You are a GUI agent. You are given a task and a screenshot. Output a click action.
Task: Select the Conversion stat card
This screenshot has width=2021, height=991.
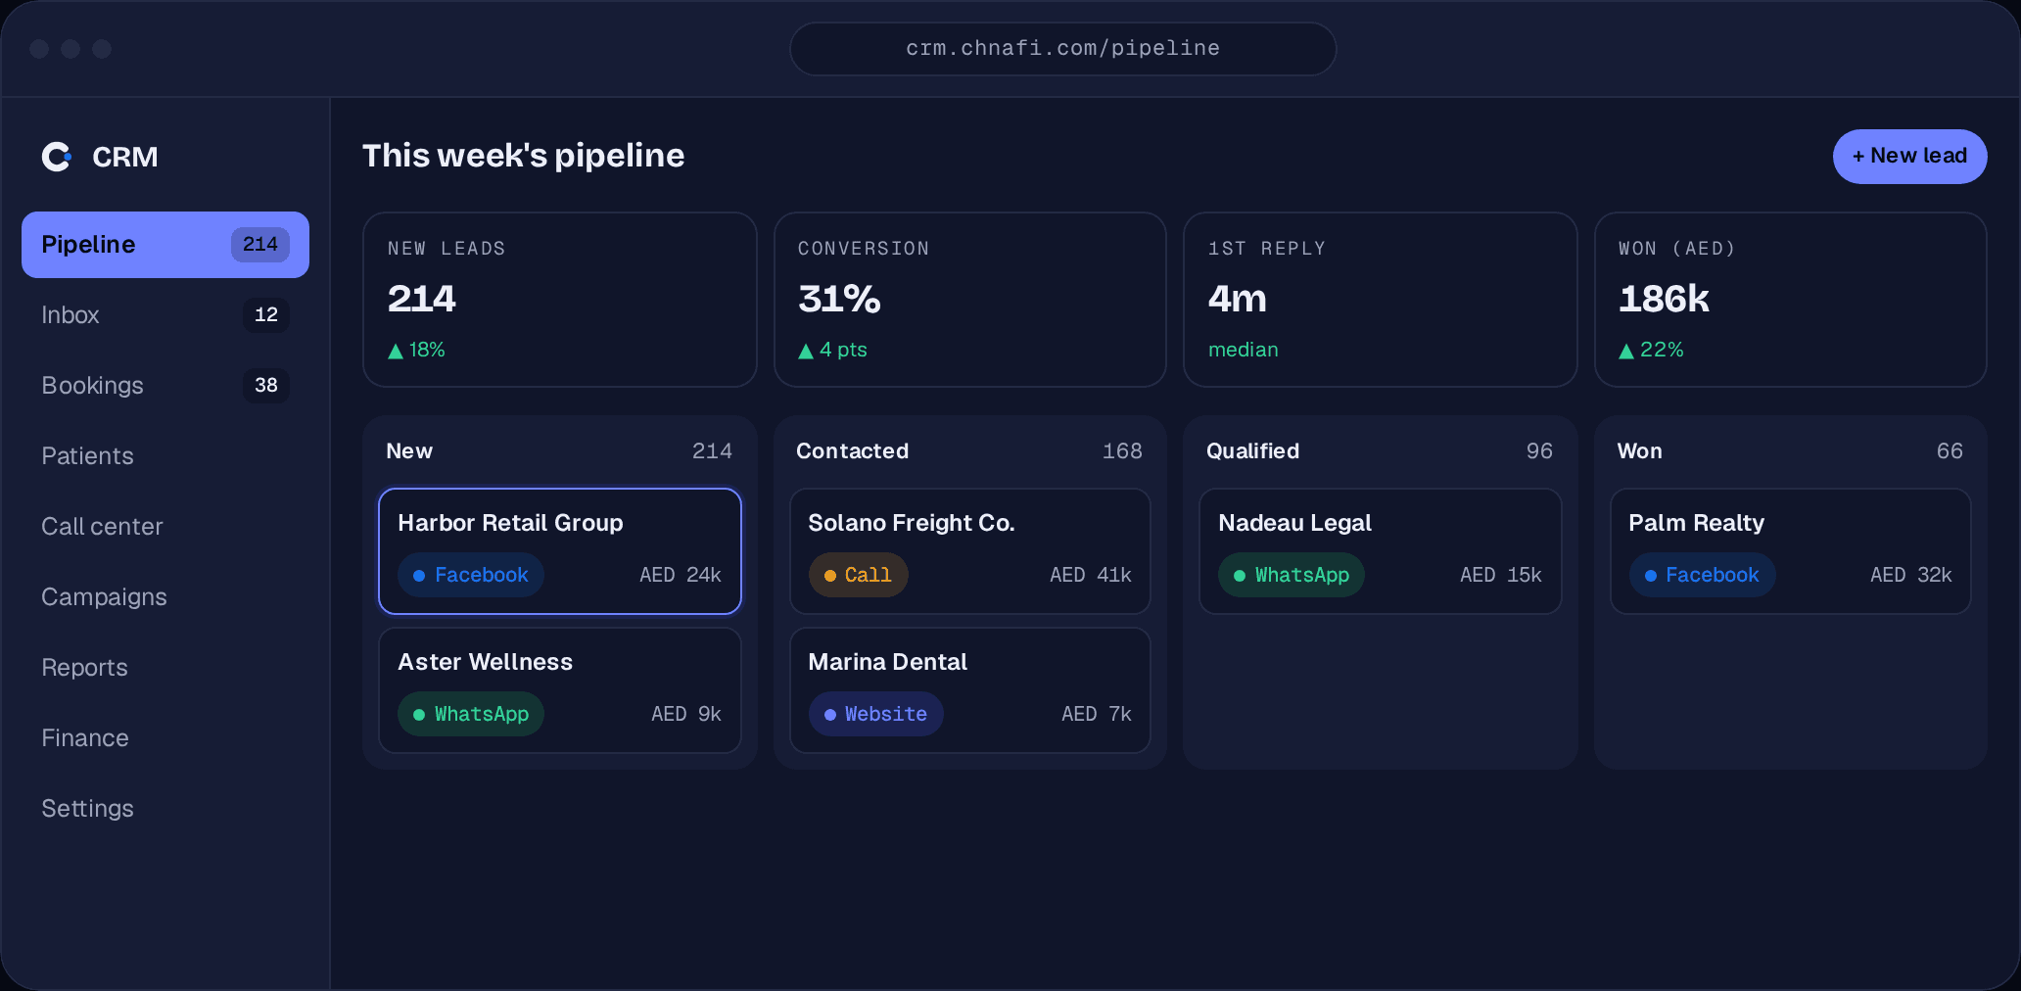[x=970, y=300]
